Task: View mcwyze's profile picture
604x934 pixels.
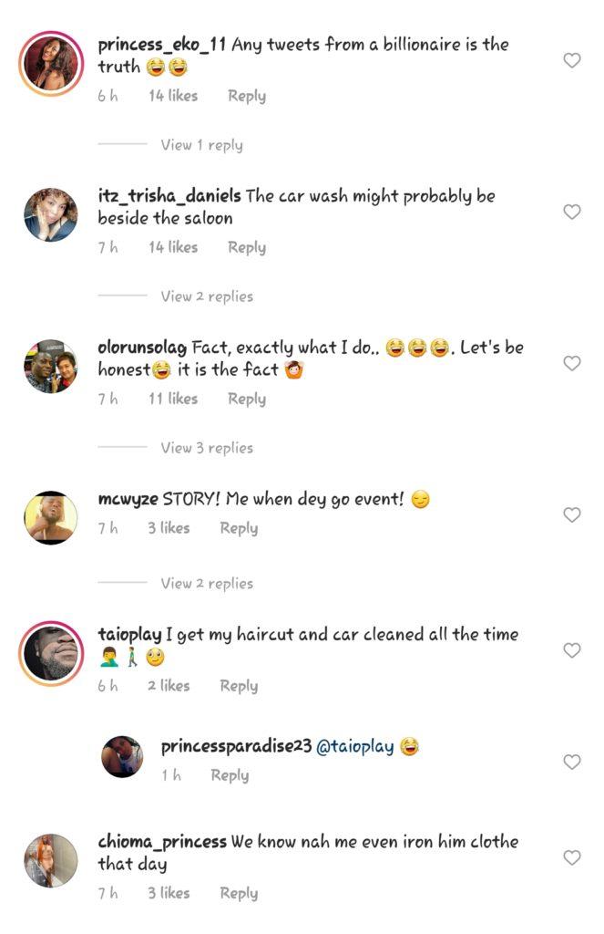Action: click(51, 517)
